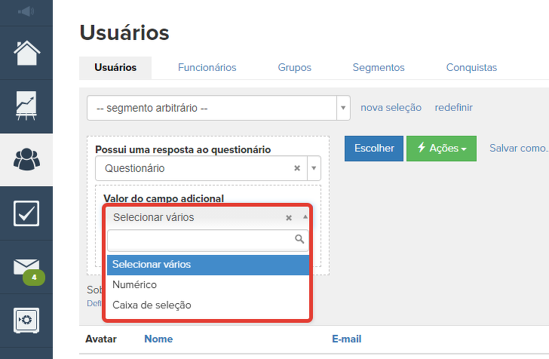Clear the Selecionar vários field value
Image resolution: width=549 pixels, height=359 pixels.
point(289,217)
